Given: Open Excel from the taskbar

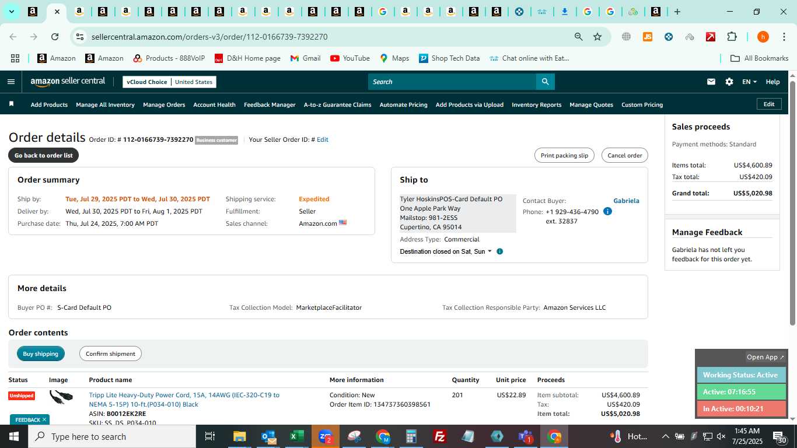Looking at the screenshot, I should [296, 436].
